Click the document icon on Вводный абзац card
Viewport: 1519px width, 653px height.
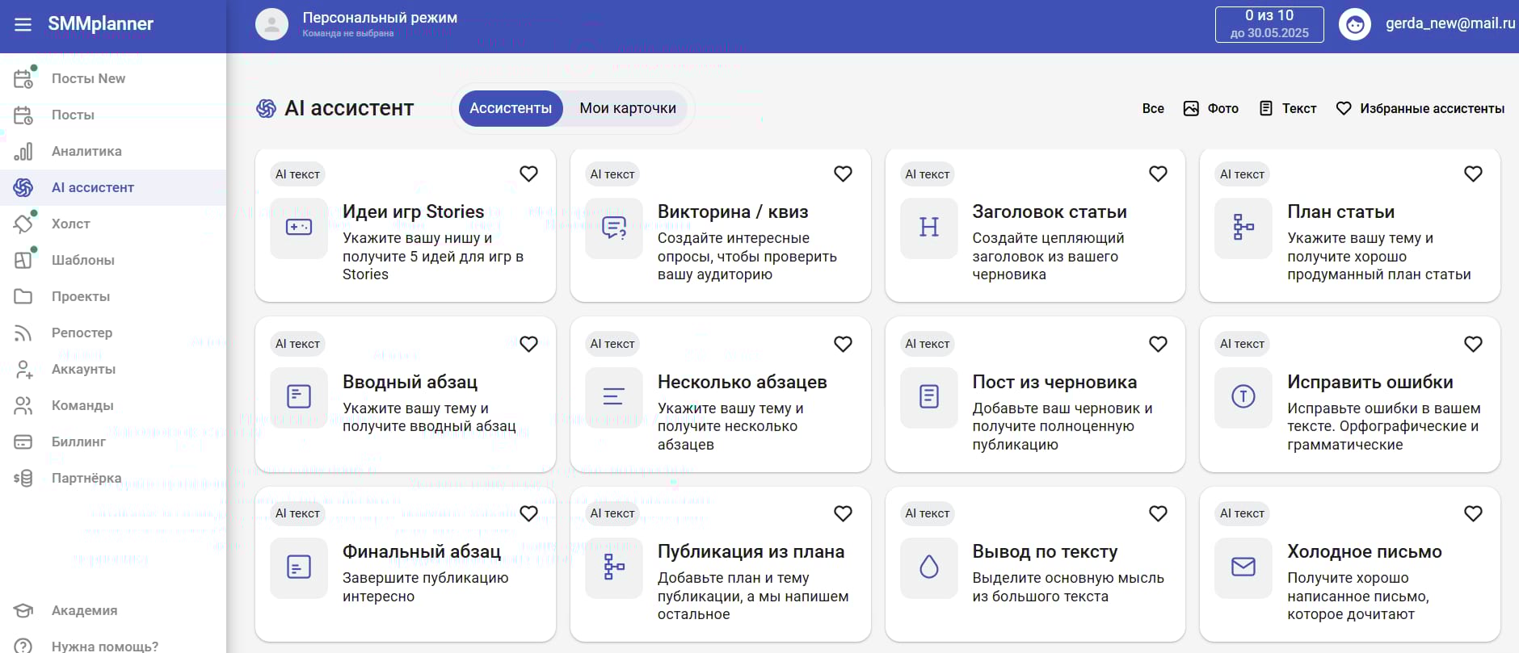tap(299, 397)
